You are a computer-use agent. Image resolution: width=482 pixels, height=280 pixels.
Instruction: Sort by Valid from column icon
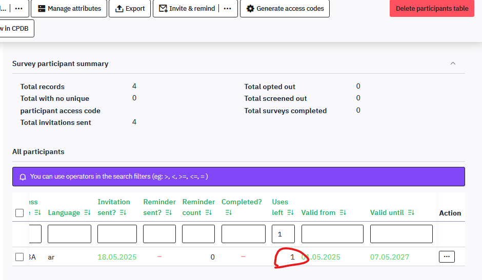pos(343,213)
